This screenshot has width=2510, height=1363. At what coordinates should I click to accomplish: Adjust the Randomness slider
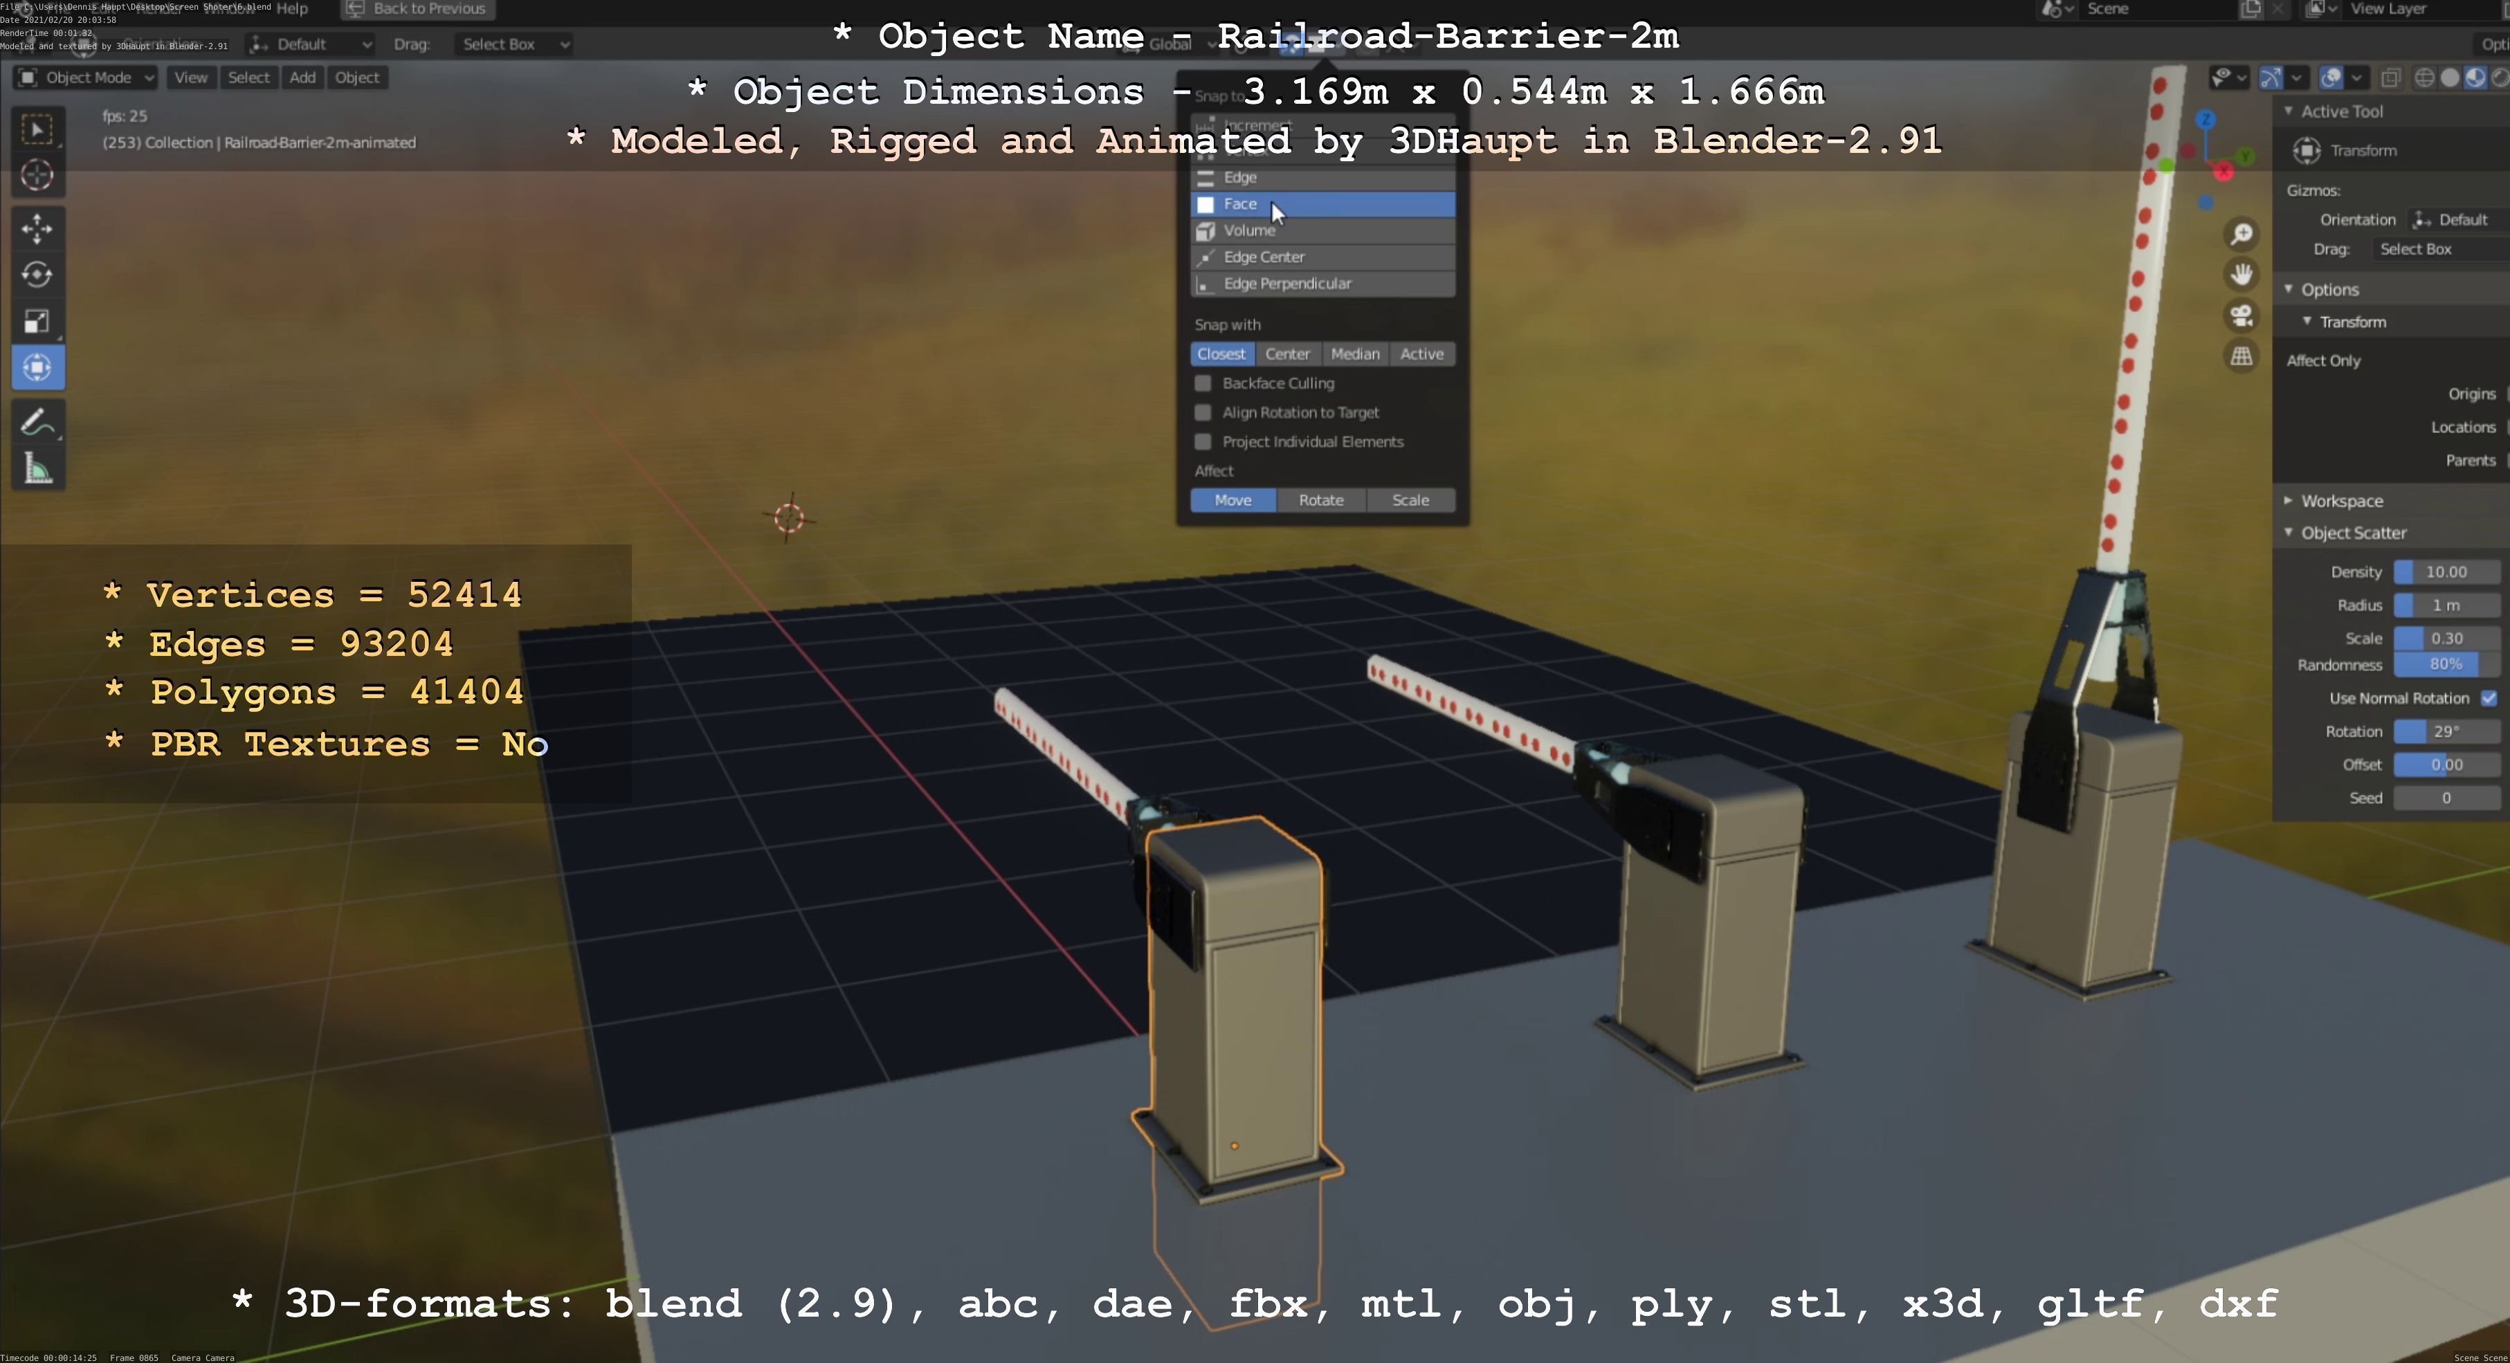(x=2445, y=664)
